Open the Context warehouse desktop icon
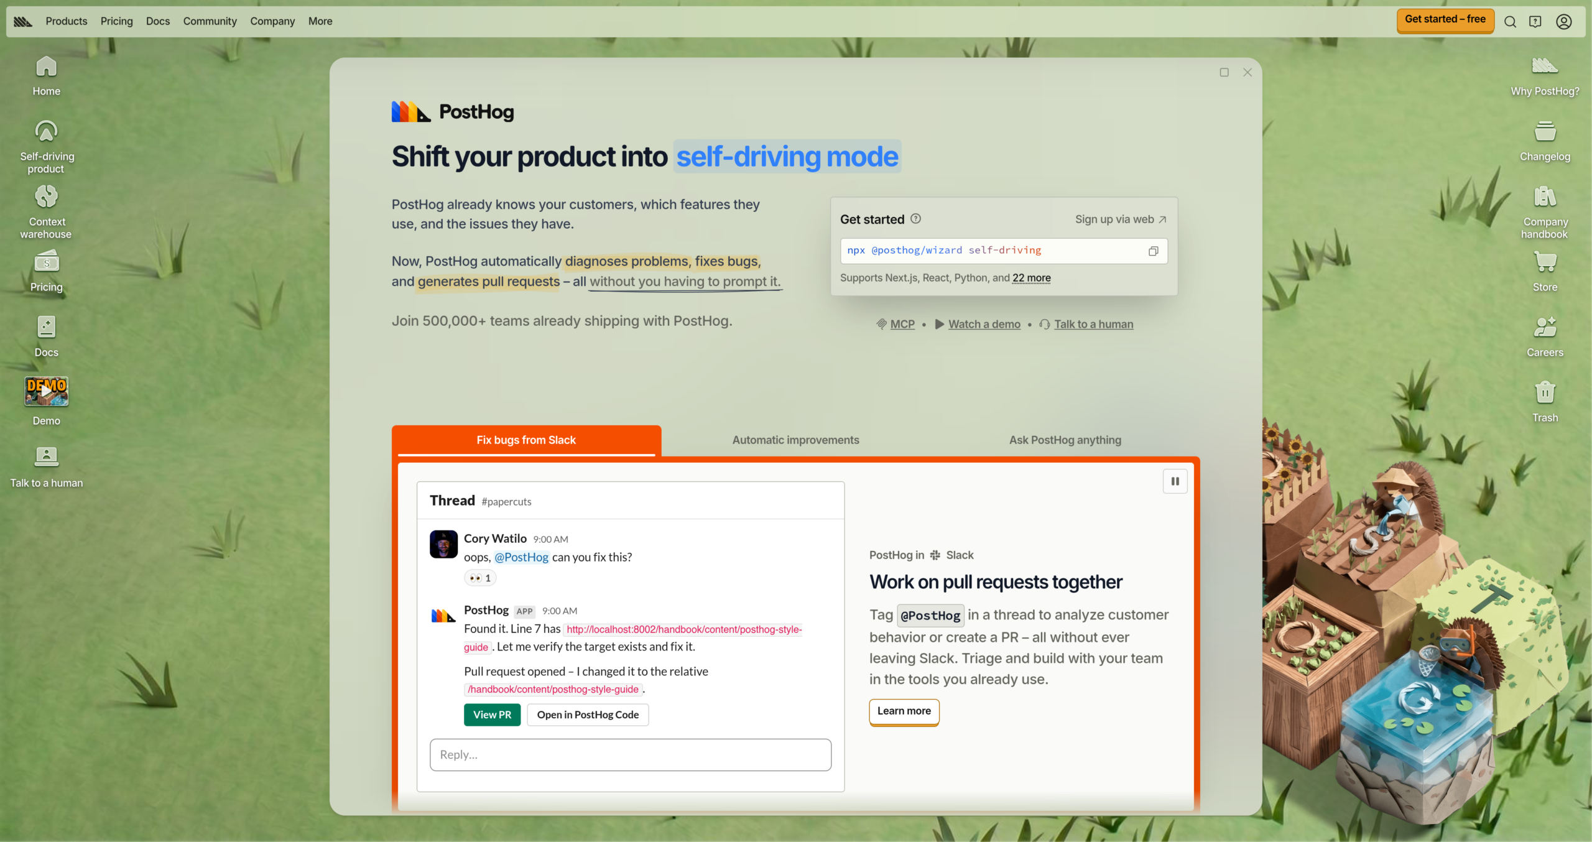 coord(46,212)
